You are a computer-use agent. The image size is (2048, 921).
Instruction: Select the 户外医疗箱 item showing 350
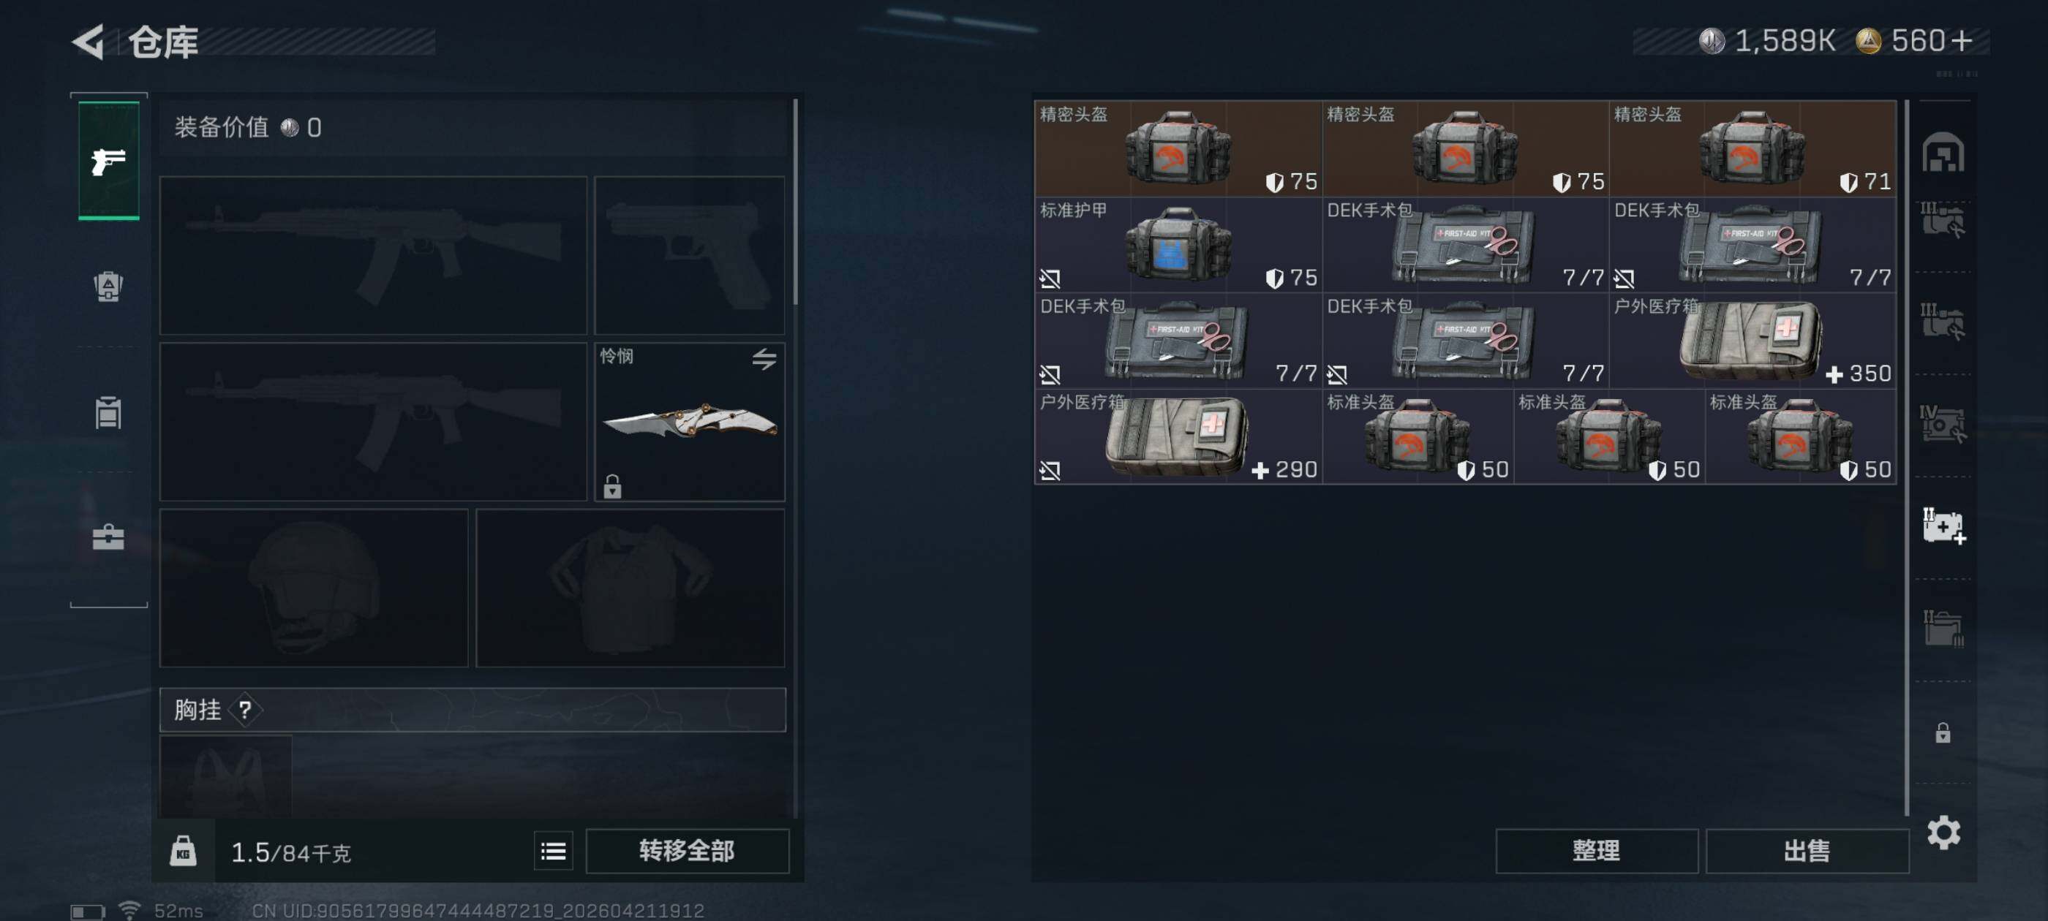[1752, 340]
